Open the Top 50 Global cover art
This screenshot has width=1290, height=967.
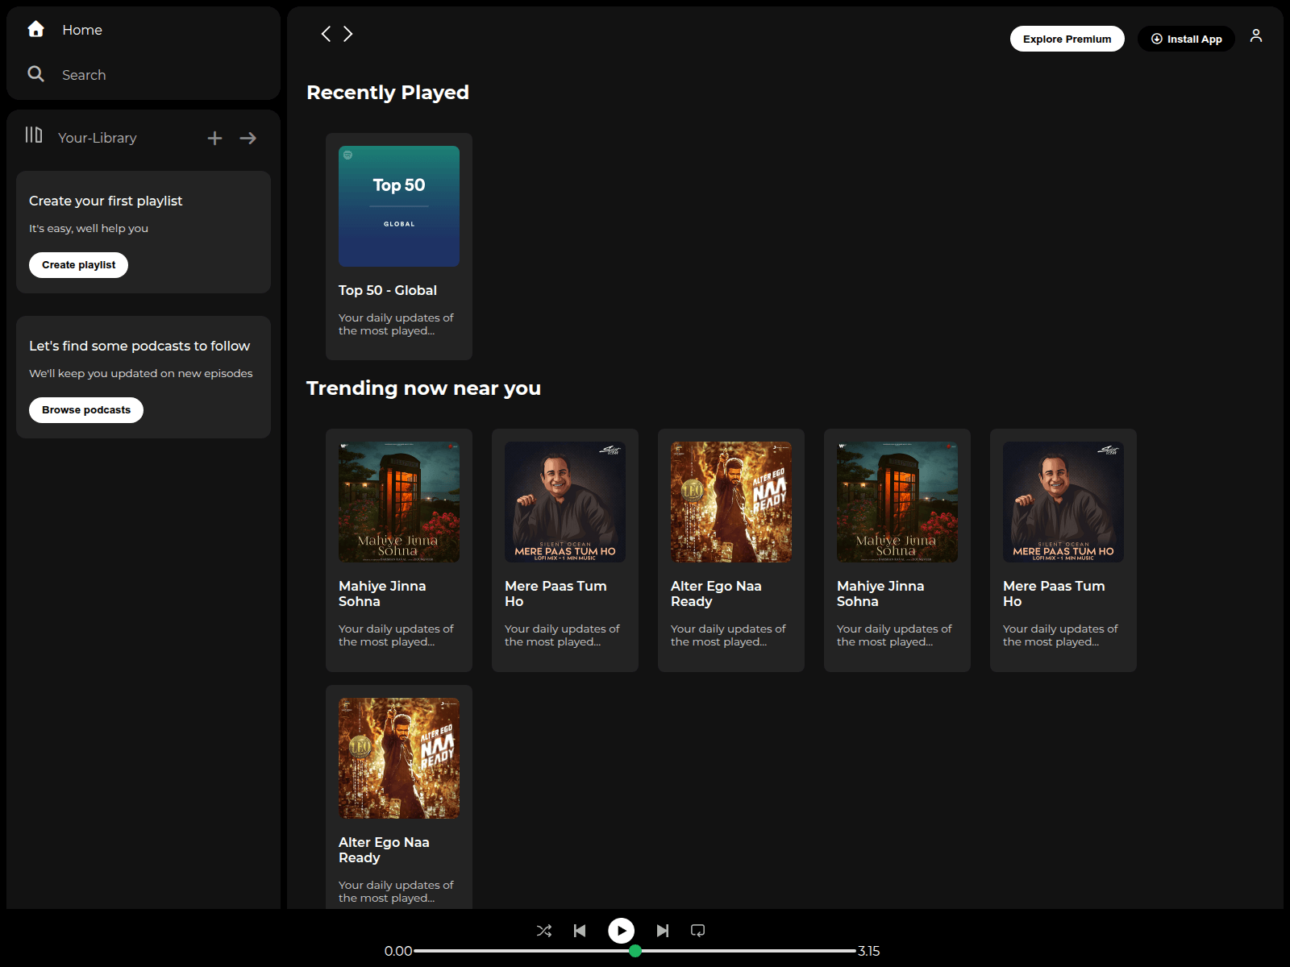(399, 206)
